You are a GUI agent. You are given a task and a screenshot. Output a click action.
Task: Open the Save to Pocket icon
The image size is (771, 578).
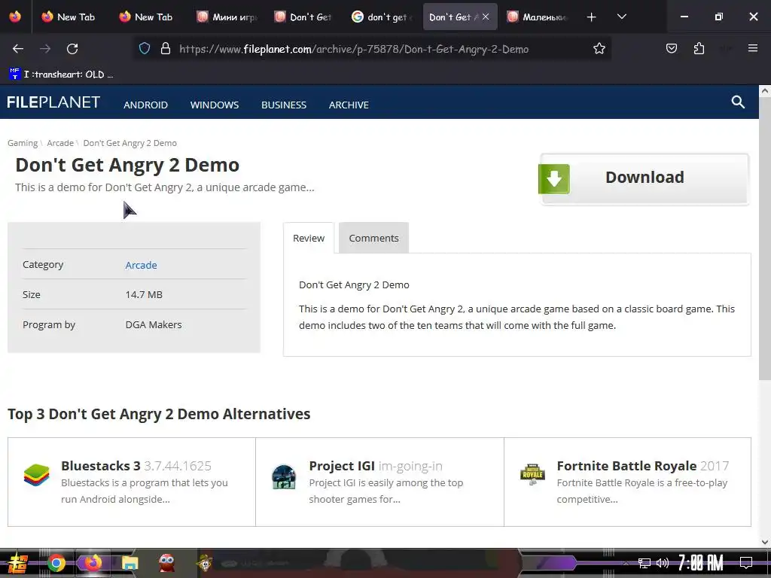click(x=671, y=49)
